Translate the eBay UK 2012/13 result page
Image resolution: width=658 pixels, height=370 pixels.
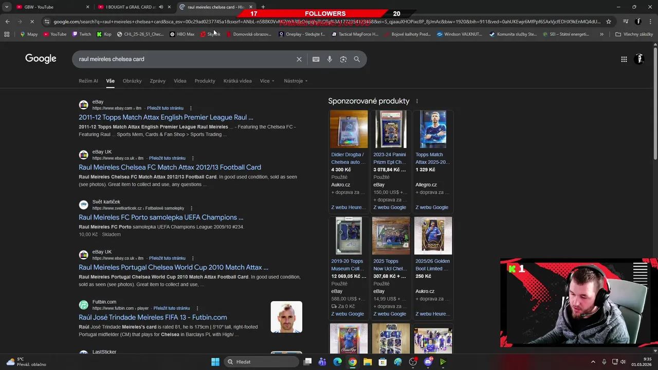167,158
